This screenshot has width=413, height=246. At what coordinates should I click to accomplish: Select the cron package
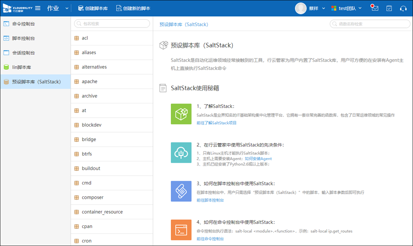point(112,240)
